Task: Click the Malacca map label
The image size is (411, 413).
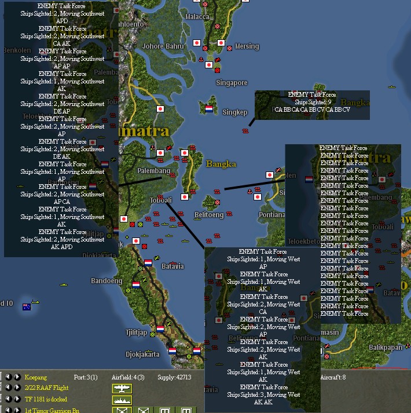Action: pos(197,17)
